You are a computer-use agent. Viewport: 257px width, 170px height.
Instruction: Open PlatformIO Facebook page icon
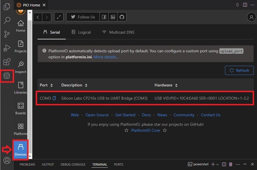tap(104, 17)
